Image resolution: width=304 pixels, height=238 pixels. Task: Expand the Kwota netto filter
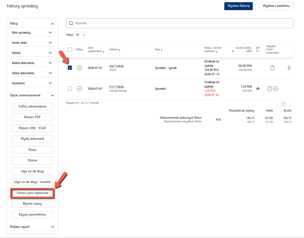(50, 43)
